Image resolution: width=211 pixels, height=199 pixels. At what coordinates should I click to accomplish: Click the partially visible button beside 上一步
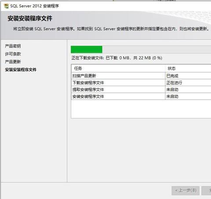[x=206, y=191]
